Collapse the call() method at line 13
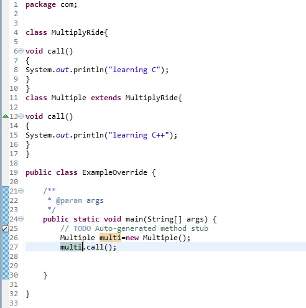Viewport: 306px width, 308px height. (21, 116)
